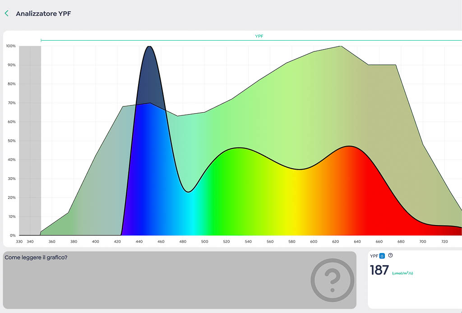Image resolution: width=462 pixels, height=313 pixels.
Task: Click the 'YPF' text label in result card
Action: 374,256
